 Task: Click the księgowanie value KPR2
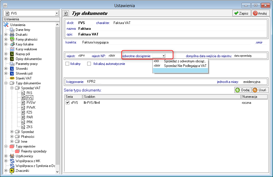coord(91,81)
